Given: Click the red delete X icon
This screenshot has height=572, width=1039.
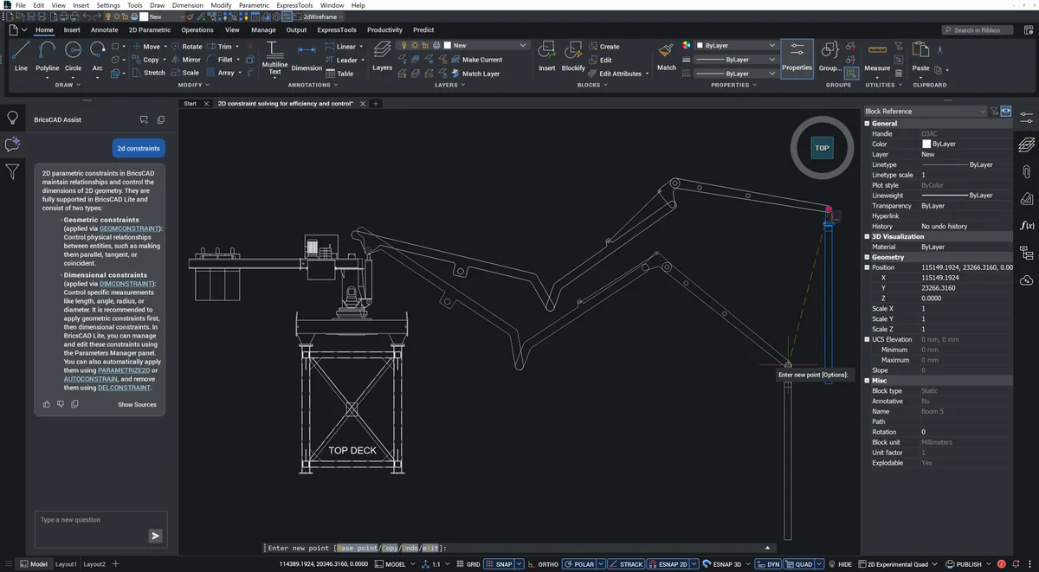Looking at the screenshot, I should (x=251, y=47).
